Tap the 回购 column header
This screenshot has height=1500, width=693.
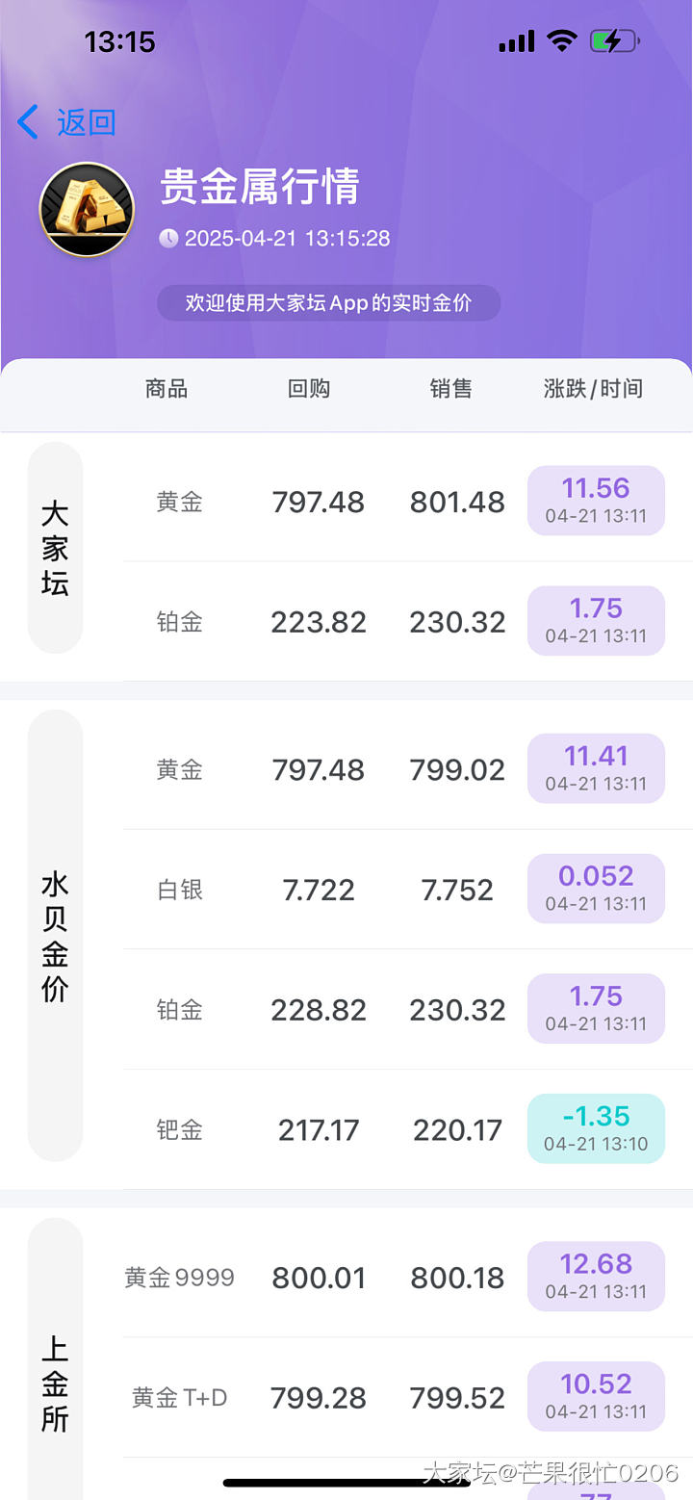(309, 389)
